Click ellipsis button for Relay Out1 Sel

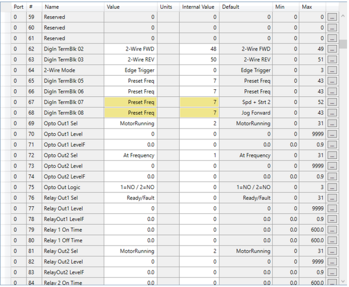coord(332,198)
